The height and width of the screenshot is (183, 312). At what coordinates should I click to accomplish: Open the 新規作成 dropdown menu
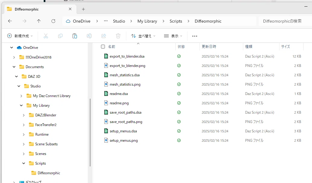[20, 36]
